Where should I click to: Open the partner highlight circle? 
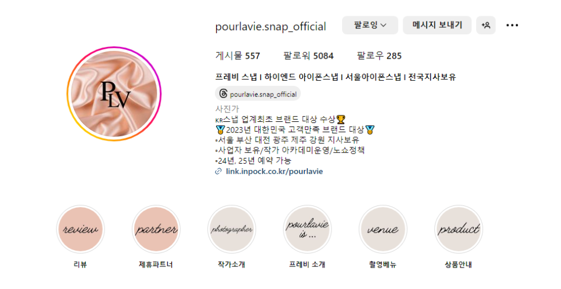156,229
